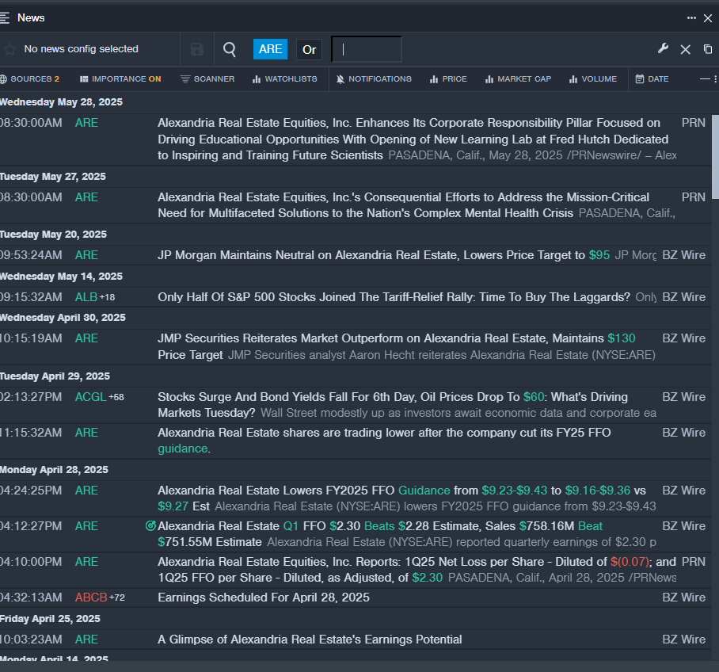
Task: Click BZ Wire source on Earnings Scheduled row
Action: point(683,598)
